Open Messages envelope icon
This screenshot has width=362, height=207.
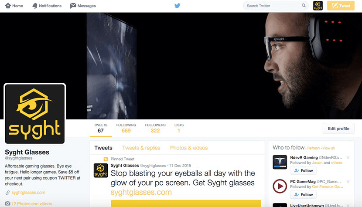(x=73, y=6)
